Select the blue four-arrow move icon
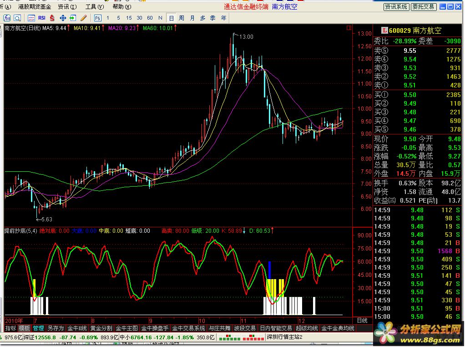The image size is (465, 347). [x=63, y=18]
